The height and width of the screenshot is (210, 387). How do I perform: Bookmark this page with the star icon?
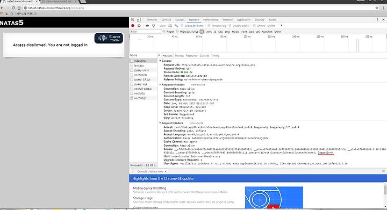377,8
